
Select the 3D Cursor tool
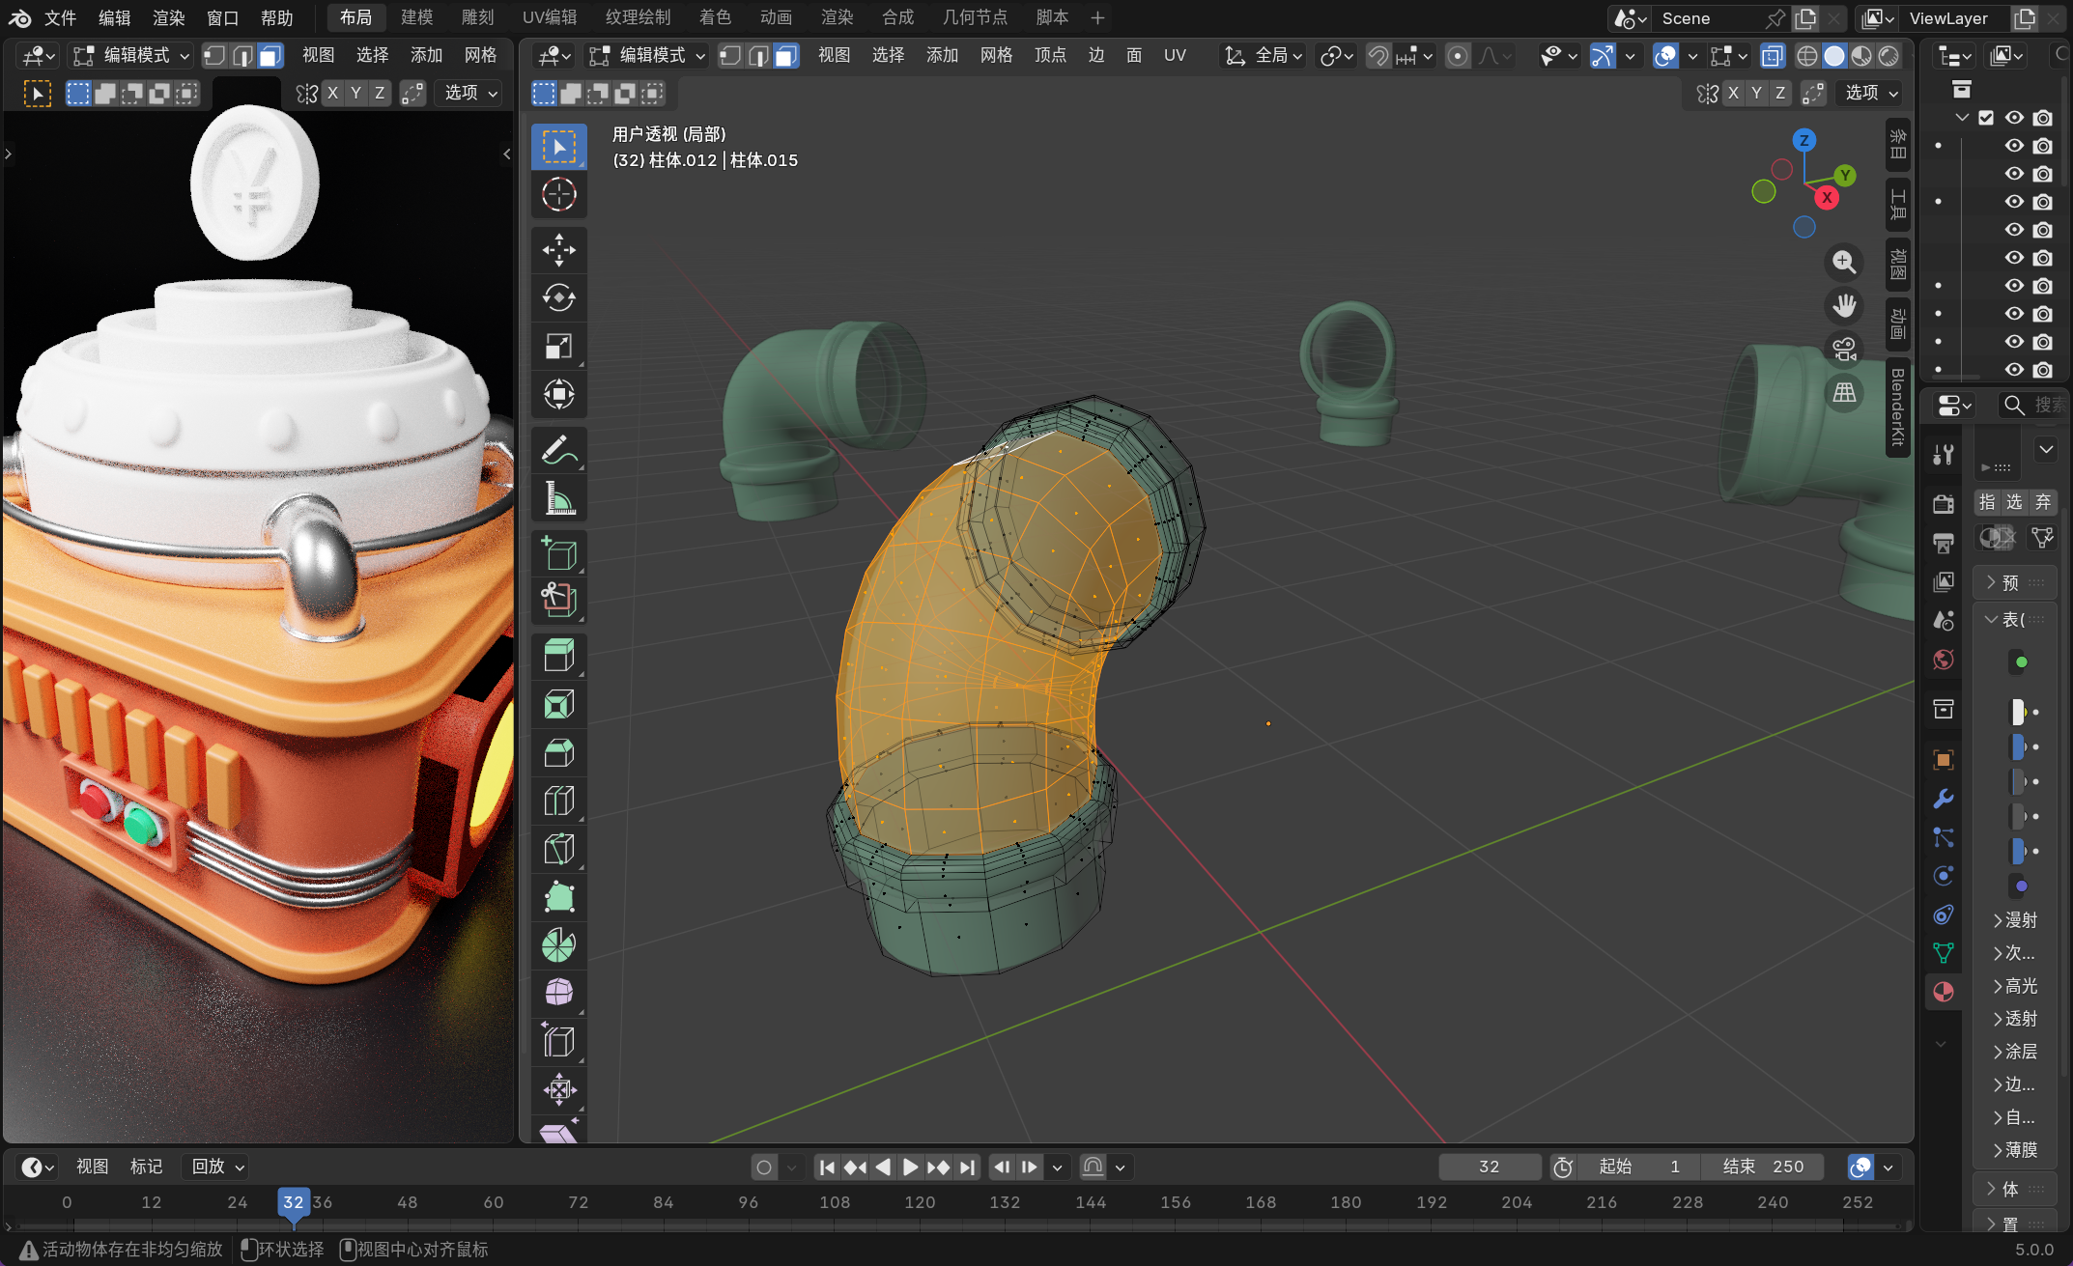(x=558, y=195)
